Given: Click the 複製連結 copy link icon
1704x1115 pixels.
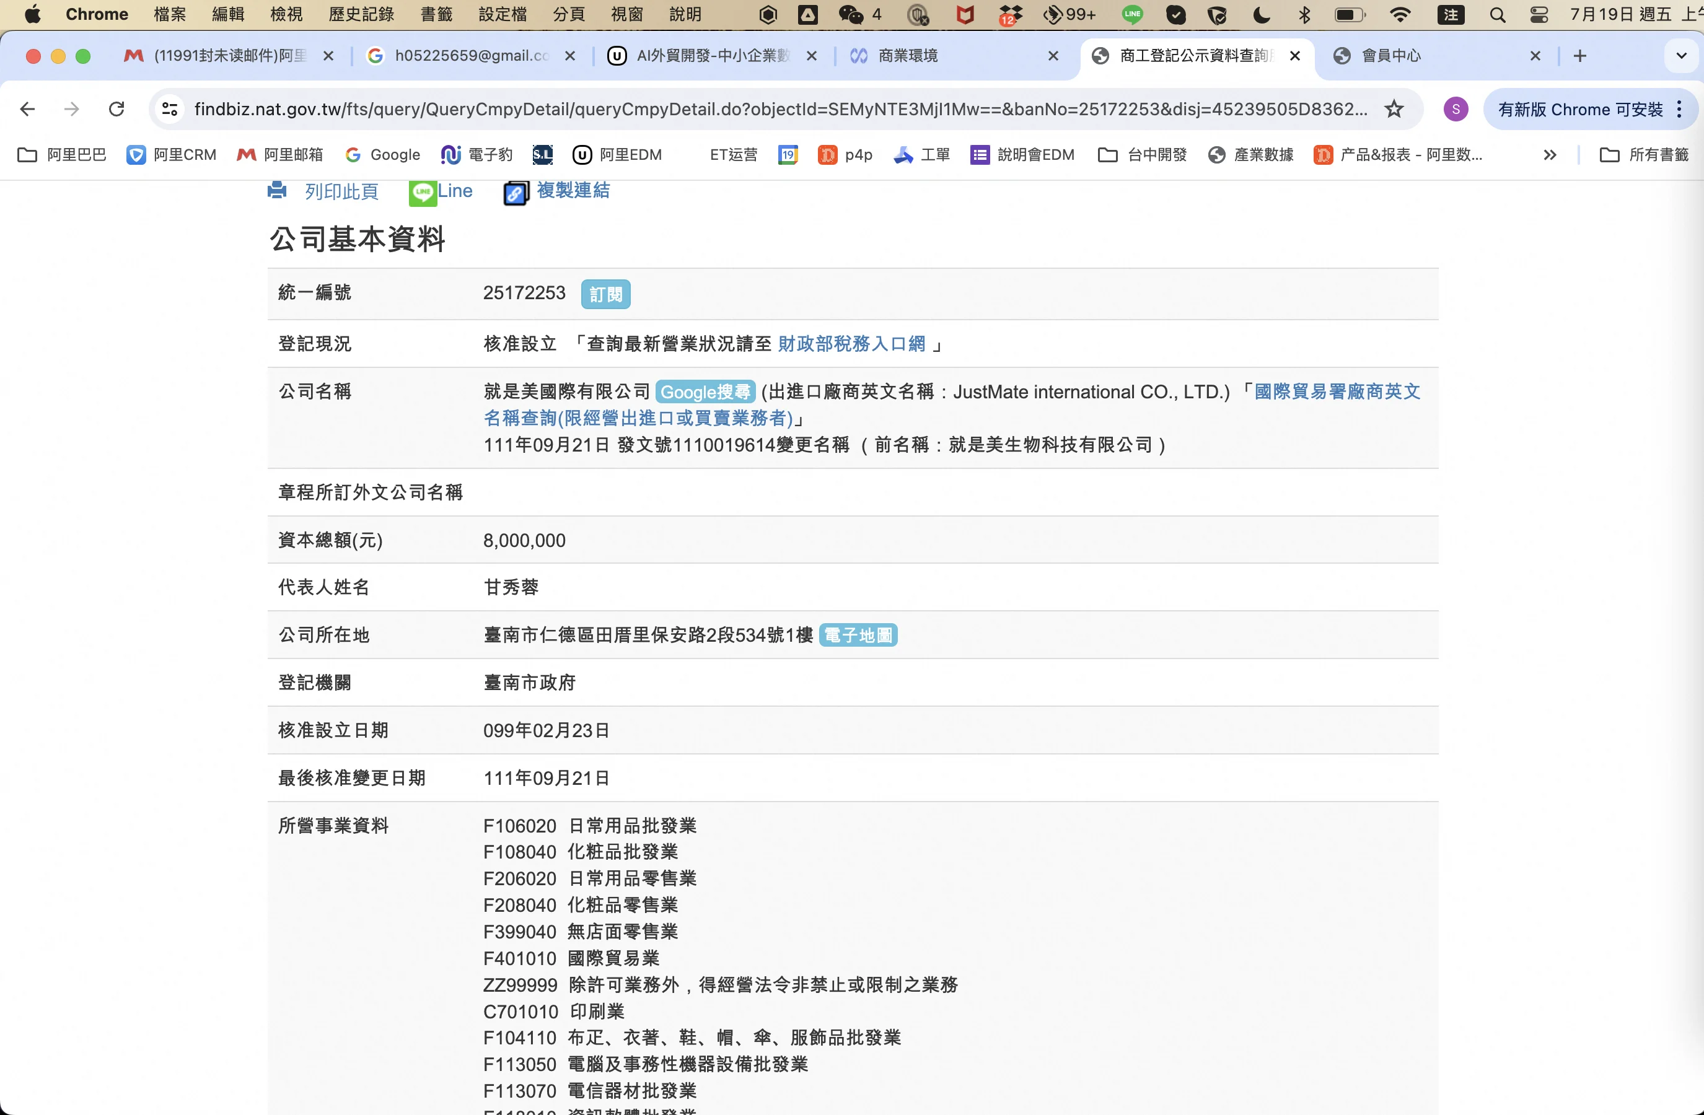Looking at the screenshot, I should click(x=515, y=193).
